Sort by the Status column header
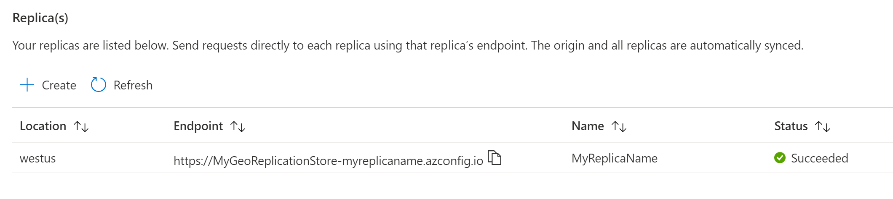 [791, 126]
